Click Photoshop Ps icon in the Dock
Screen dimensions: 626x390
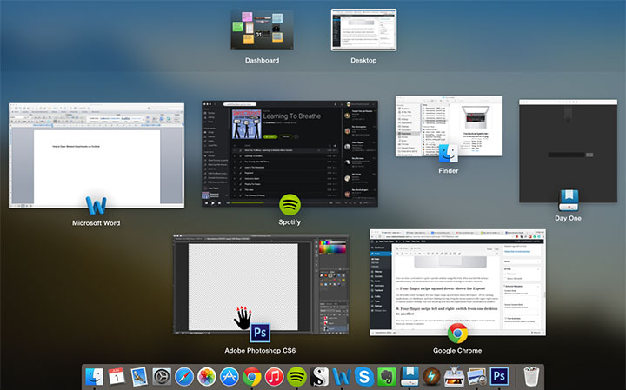click(x=499, y=376)
